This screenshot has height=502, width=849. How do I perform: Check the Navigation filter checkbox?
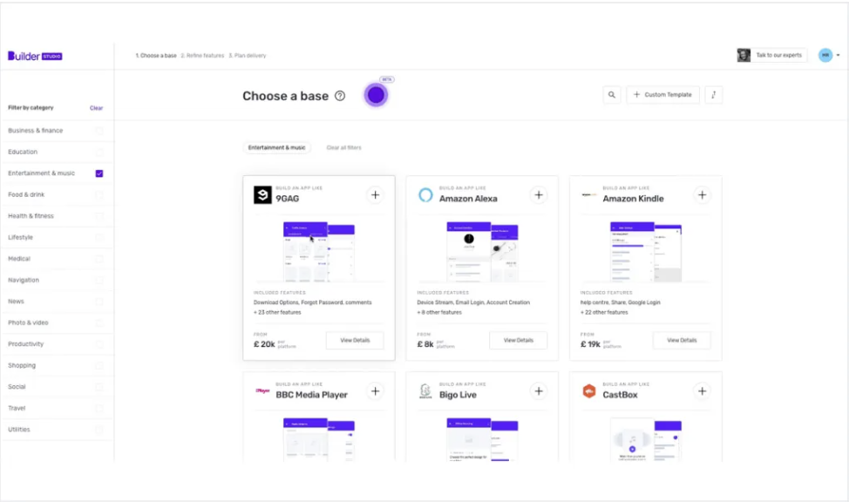[99, 280]
